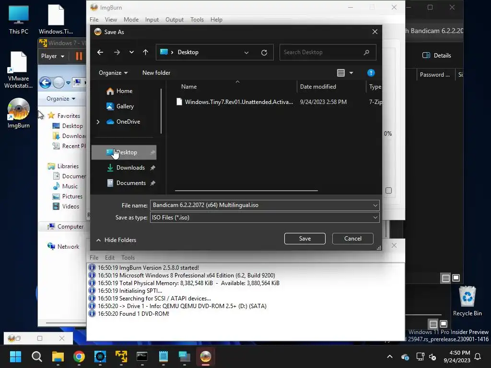Open the Organize menu in Save As
491x368 pixels.
113,73
